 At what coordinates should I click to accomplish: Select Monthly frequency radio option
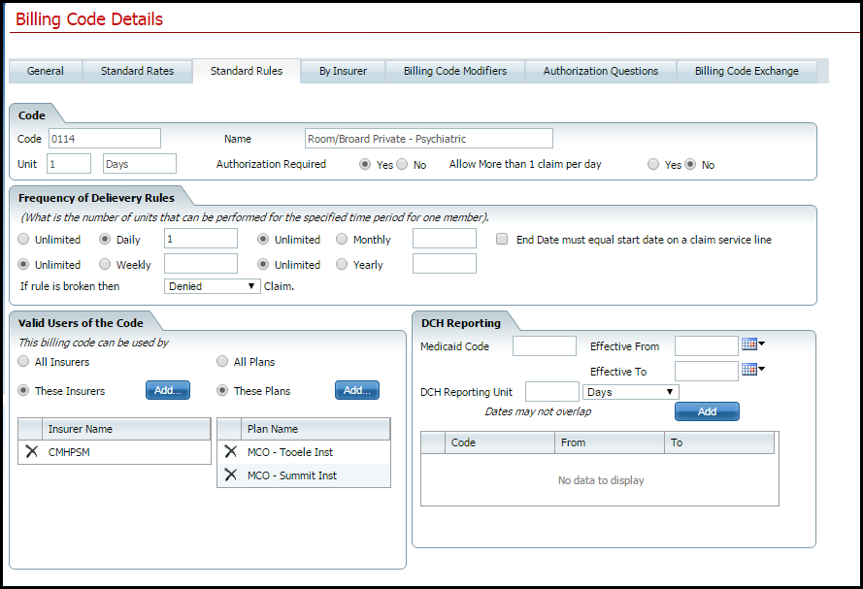pos(343,239)
